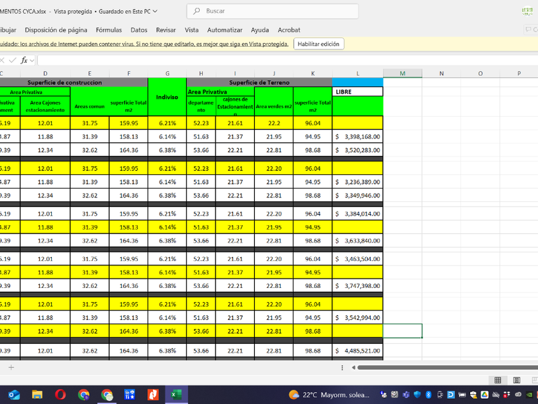Screen dimensions: 538x404
Task: Open the Fórmulas ribbon tab
Action: (109, 30)
